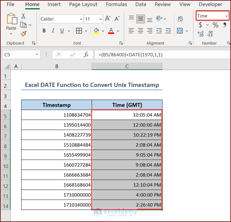
Task: Click Decrease Decimal icon
Action: click(210, 34)
